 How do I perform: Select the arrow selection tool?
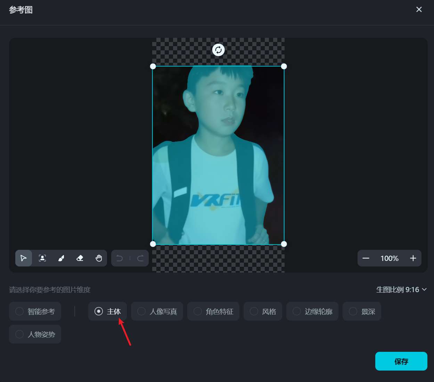click(23, 258)
